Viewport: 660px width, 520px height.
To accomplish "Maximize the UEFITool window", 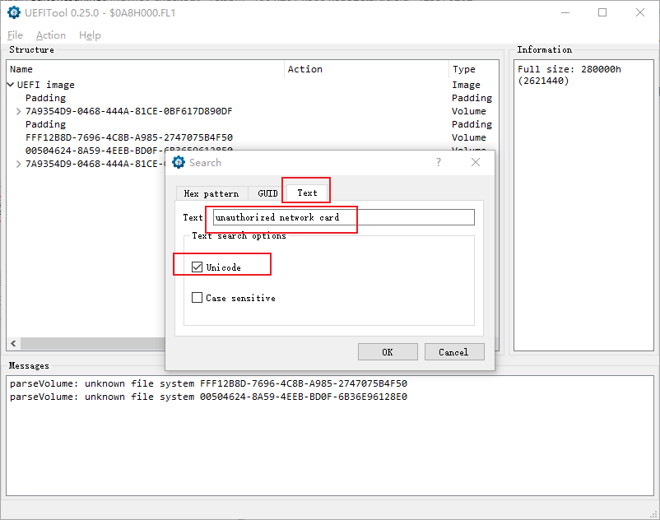I will point(602,12).
